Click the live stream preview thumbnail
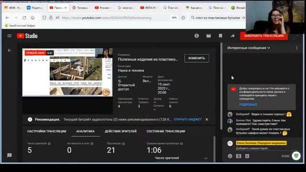 click(x=67, y=72)
